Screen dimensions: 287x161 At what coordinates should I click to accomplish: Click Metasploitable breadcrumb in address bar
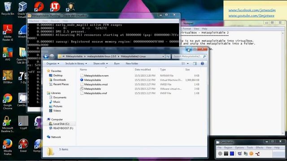coord(74,56)
